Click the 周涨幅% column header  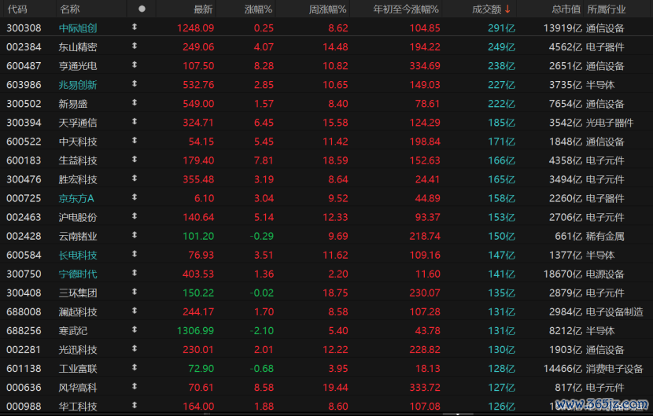pos(328,9)
